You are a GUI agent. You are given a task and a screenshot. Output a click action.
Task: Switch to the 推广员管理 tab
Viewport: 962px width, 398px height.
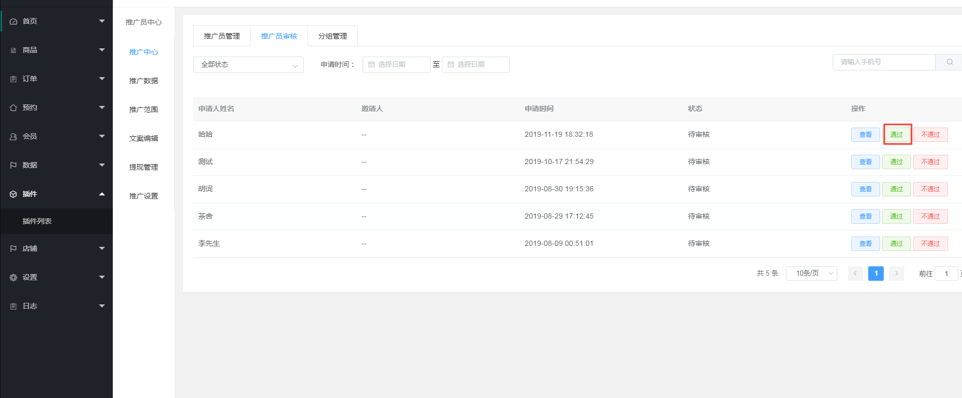pos(222,36)
